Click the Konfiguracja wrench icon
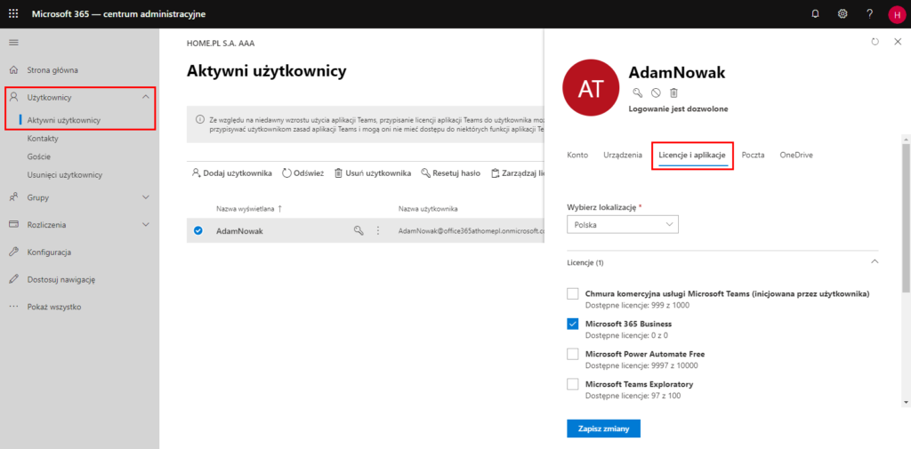The width and height of the screenshot is (911, 449). click(x=14, y=253)
